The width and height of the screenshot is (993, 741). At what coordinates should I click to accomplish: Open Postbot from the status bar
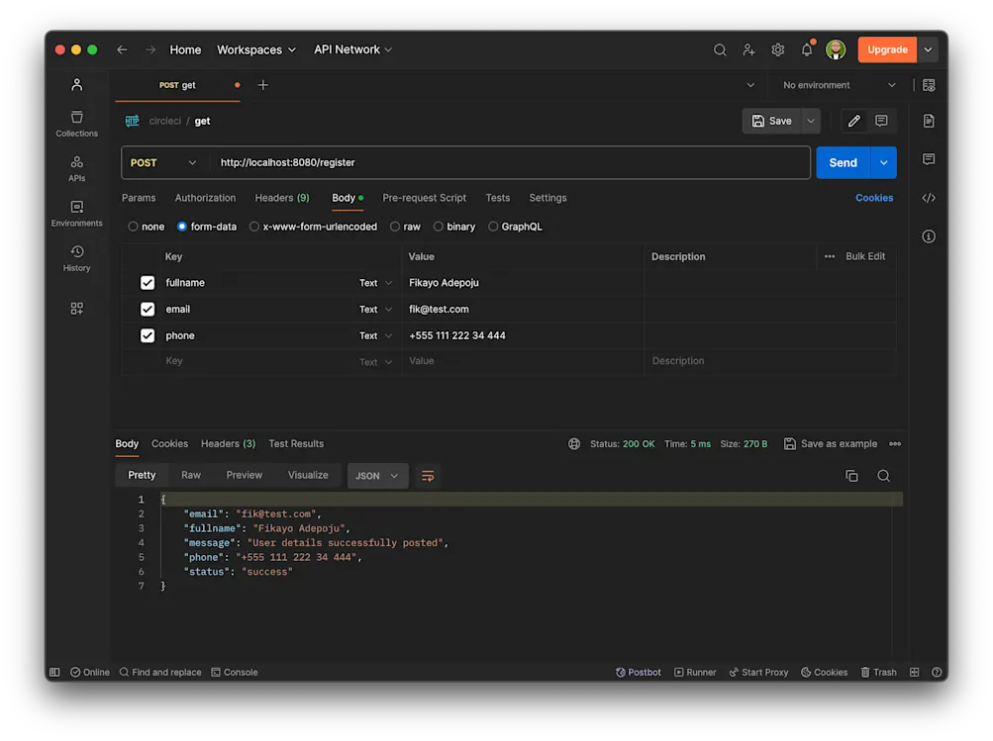point(639,672)
